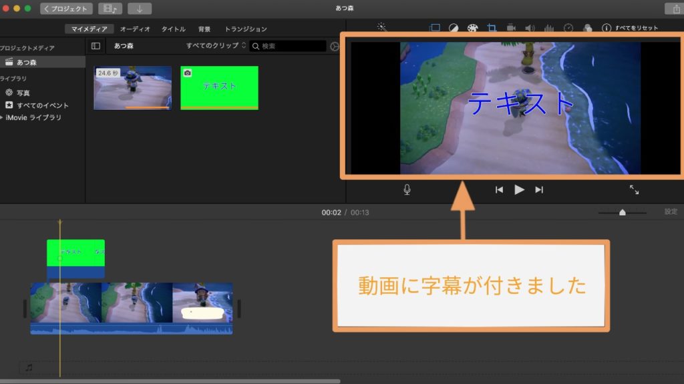
Task: Open the すべてのクリップ filter dropdown
Action: (214, 46)
